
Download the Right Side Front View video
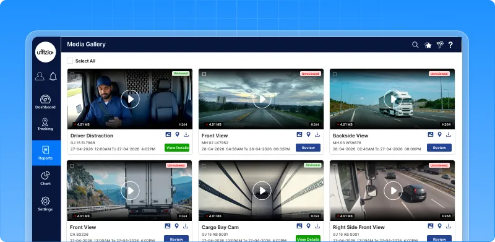tap(449, 226)
